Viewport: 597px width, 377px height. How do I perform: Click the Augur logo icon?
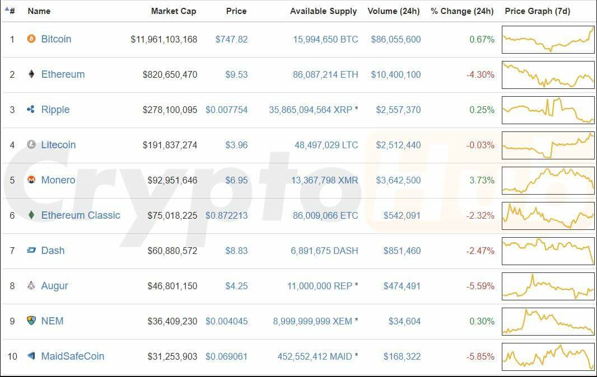tap(31, 285)
